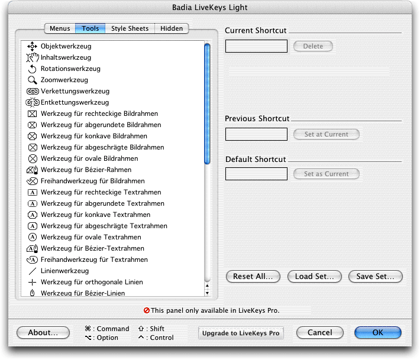Viewport: 420px width, 360px height.
Task: Click the rechteckige Textrahmen tool icon
Action: (32, 193)
